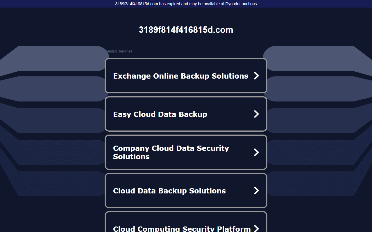
Task: Open Company Cloud Data Security Solutions link
Action: tap(186, 152)
